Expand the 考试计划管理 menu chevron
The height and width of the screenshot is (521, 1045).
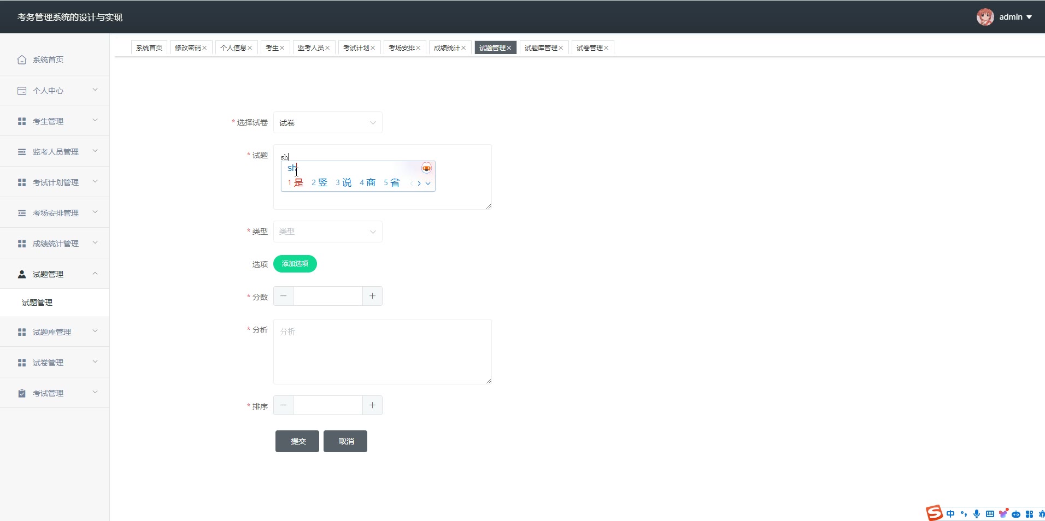(x=95, y=181)
